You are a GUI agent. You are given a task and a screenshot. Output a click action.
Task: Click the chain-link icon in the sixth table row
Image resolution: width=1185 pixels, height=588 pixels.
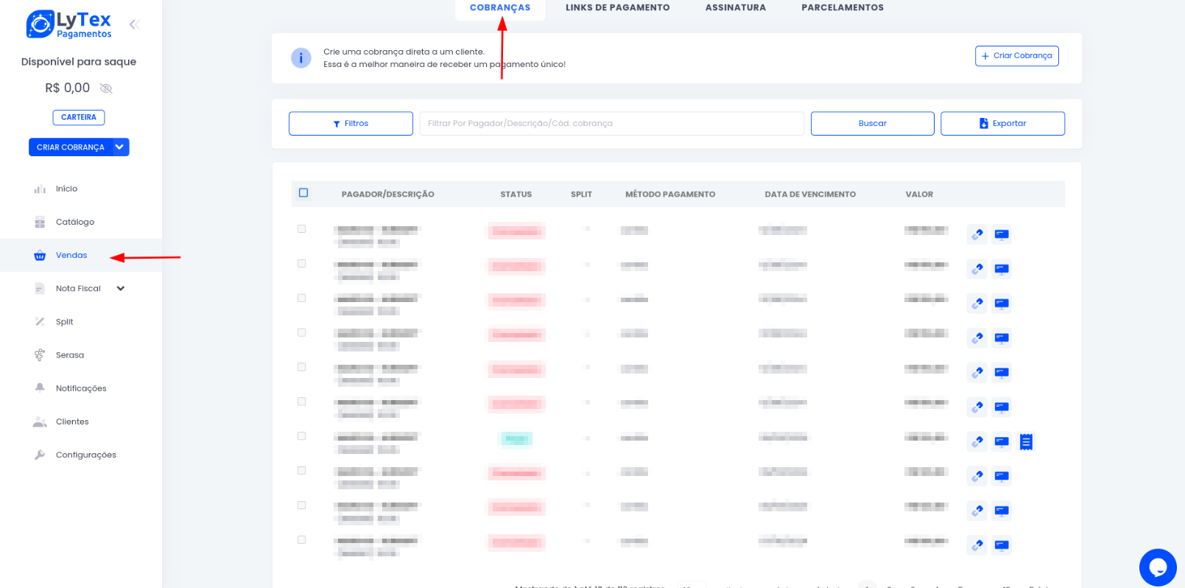tap(977, 407)
